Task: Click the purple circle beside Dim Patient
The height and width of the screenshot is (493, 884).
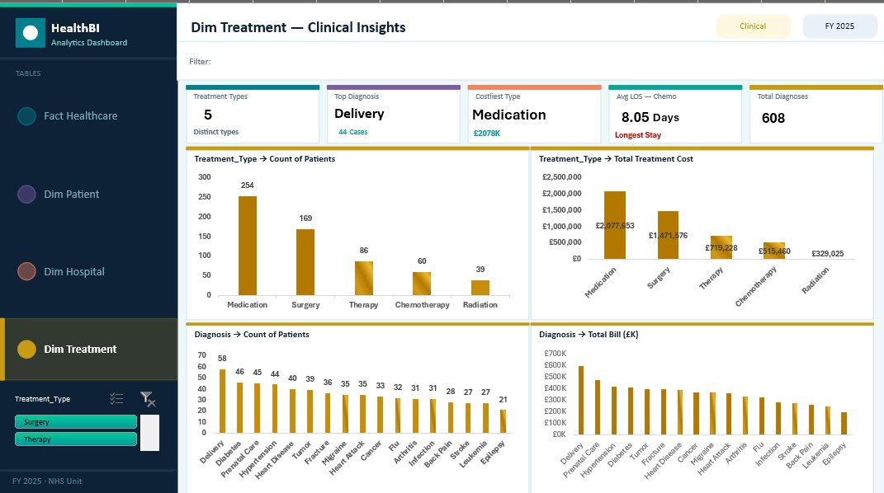Action: click(x=26, y=195)
